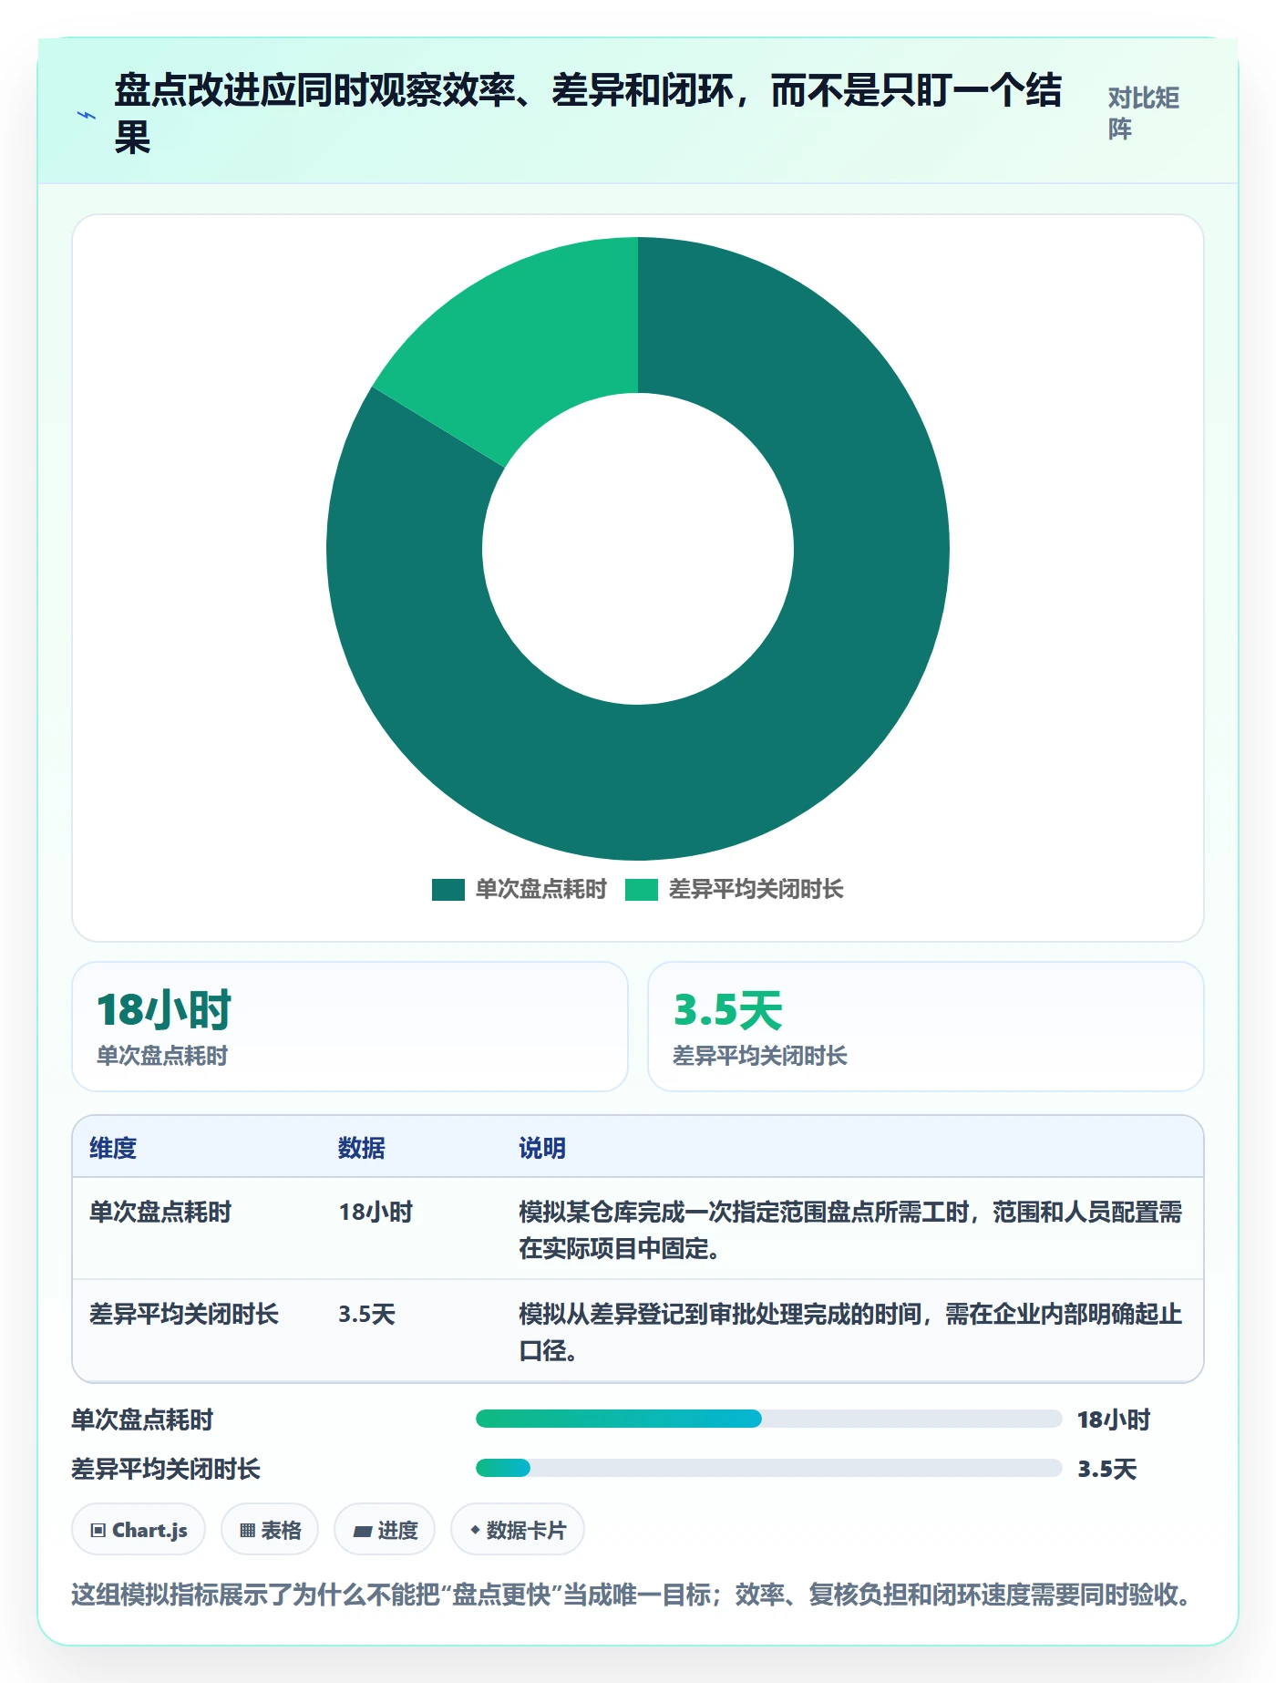Click description starting 模拟从差异登记到审批
Image resolution: width=1276 pixels, height=1683 pixels.
(850, 1332)
